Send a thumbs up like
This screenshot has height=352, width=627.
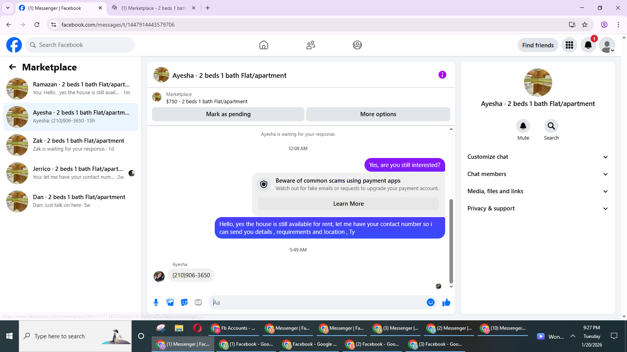(446, 302)
